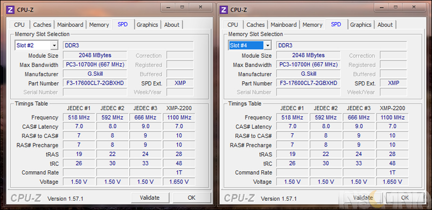Click 592 MHz JEDEC #2 frequency in left window
Viewport: 432px width, 210px height.
(x=113, y=118)
